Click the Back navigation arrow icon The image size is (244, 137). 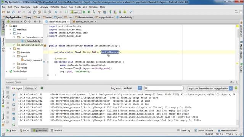[56, 12]
